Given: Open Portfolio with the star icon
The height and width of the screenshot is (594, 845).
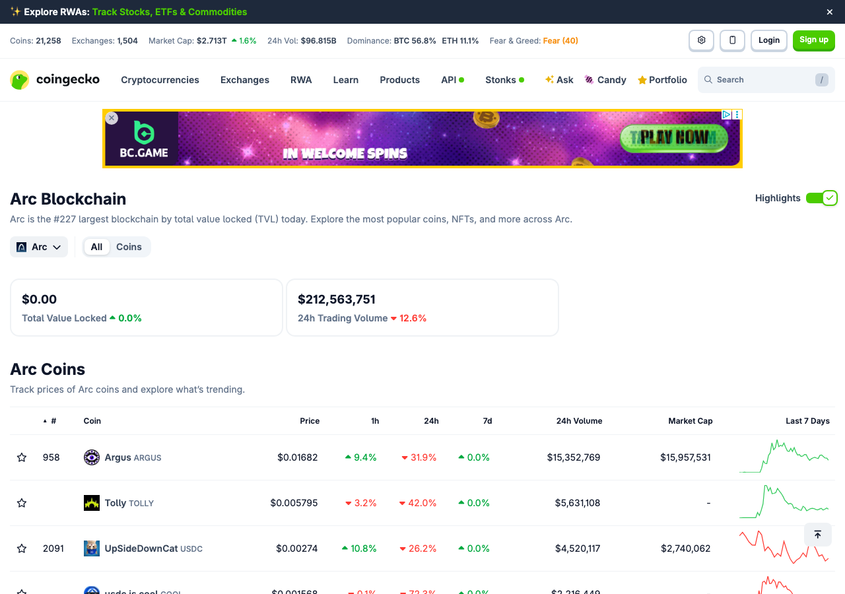Looking at the screenshot, I should coord(662,80).
